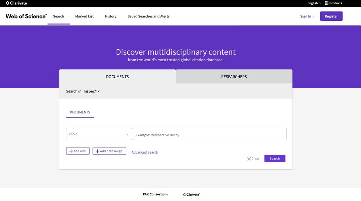Screen dimensions: 361x201
Task: Open the English language dropdown
Action: point(314,3)
